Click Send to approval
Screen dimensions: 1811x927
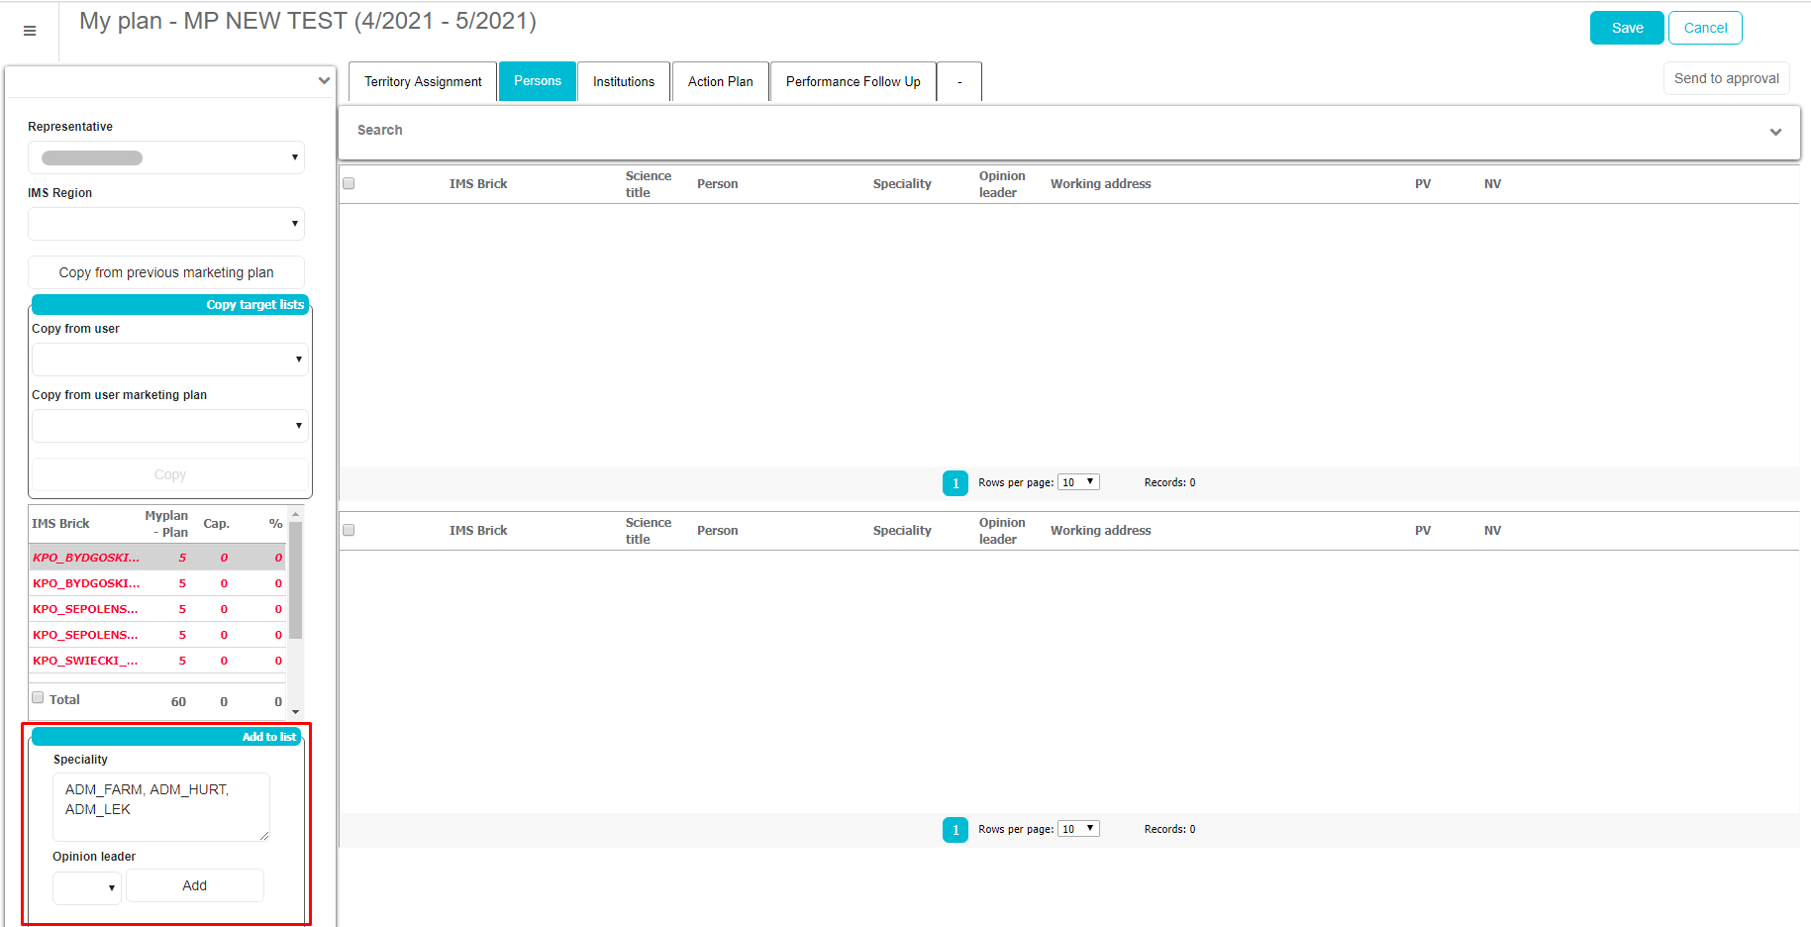1726,78
